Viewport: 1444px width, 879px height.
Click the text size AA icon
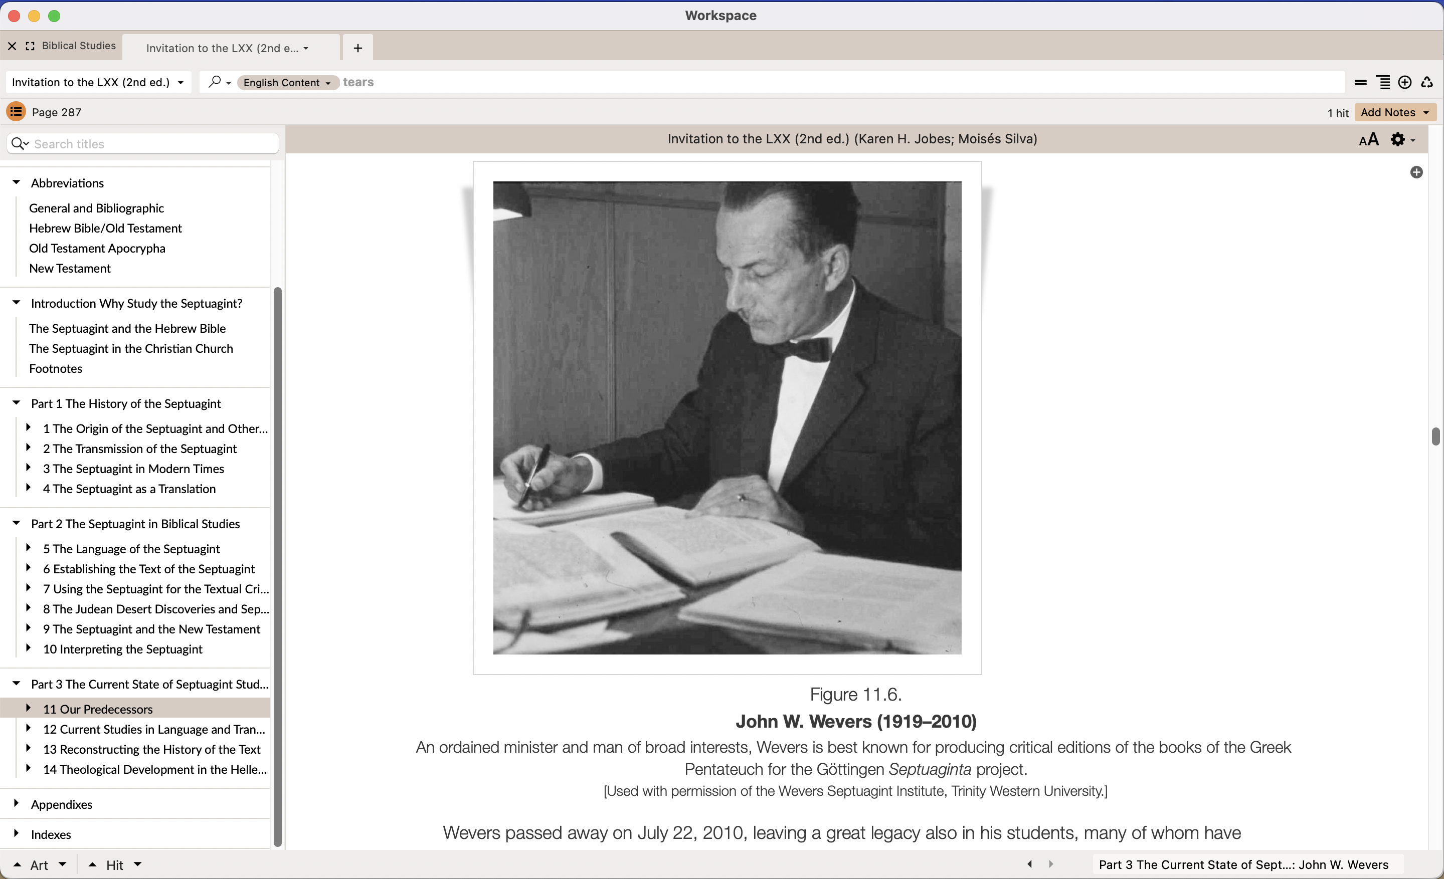[x=1368, y=139]
